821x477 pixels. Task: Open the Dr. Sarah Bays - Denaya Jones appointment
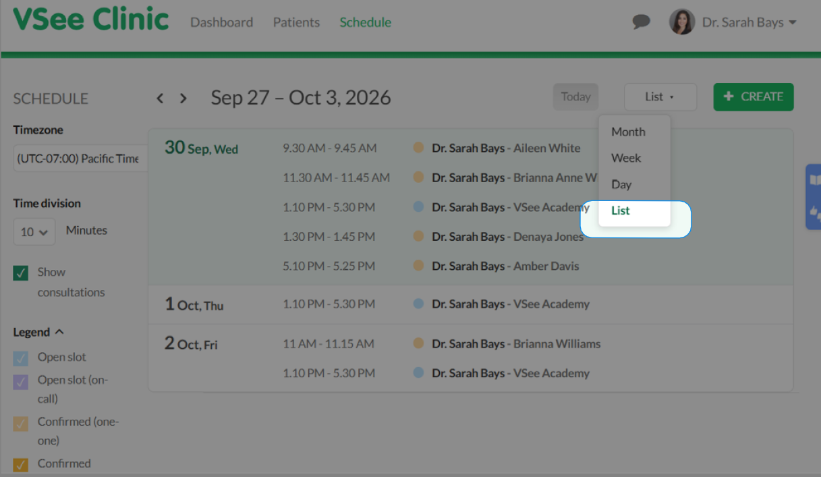click(507, 236)
